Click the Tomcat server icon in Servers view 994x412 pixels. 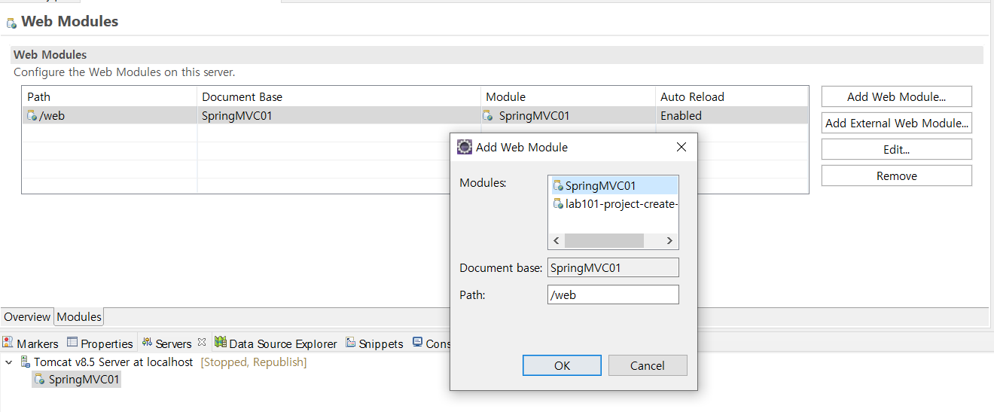pyautogui.click(x=25, y=362)
